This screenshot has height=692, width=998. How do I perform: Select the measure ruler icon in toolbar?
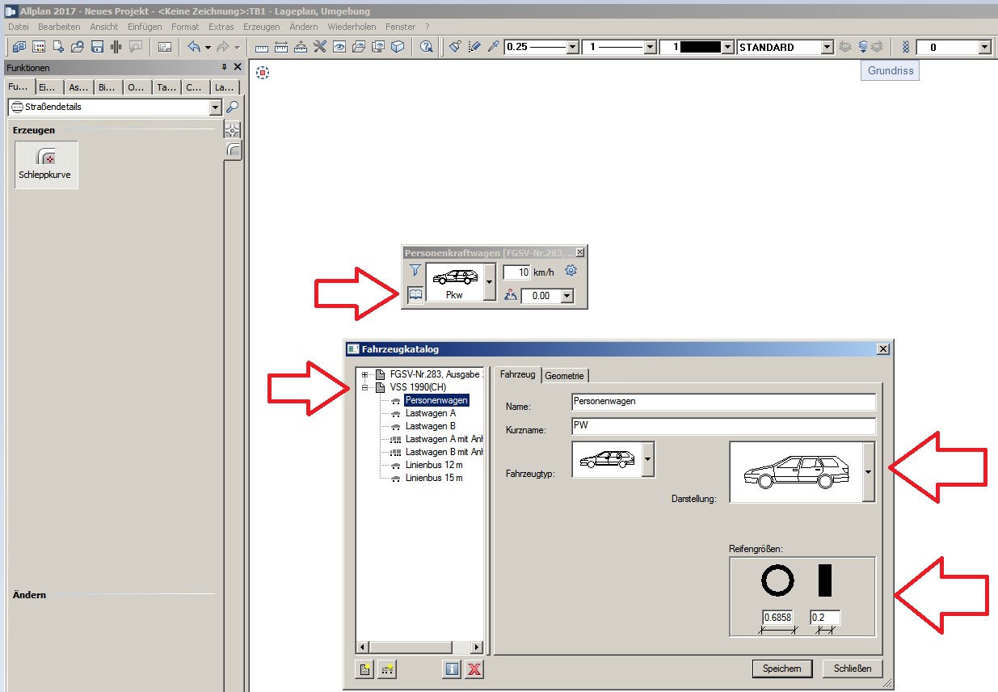coord(261,47)
